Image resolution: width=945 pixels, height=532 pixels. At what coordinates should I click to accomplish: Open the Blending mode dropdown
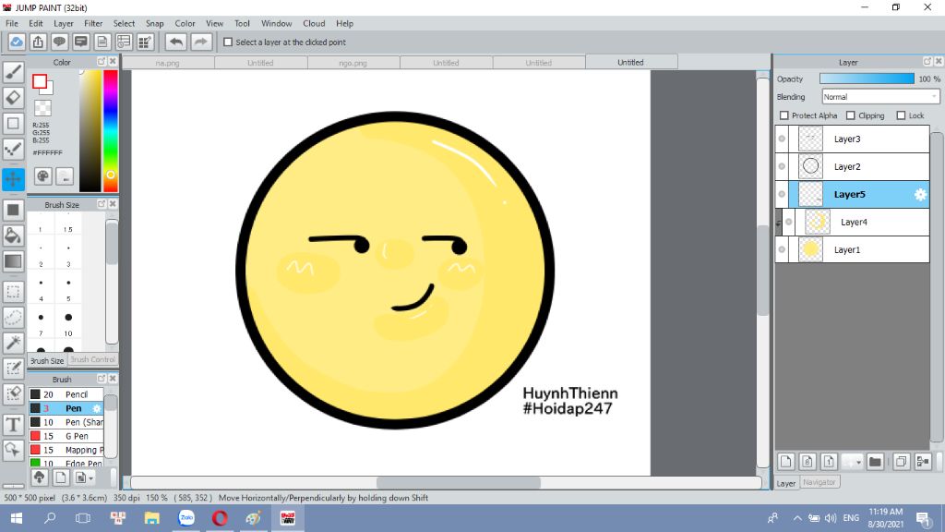[x=880, y=96]
